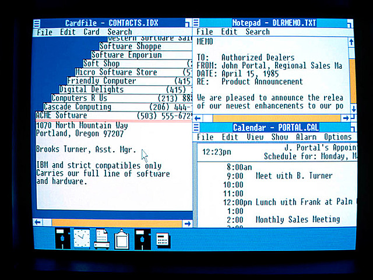The height and width of the screenshot is (280, 373).
Task: Select the 9:00 'Meet with B. Turner' entry
Action: point(280,176)
